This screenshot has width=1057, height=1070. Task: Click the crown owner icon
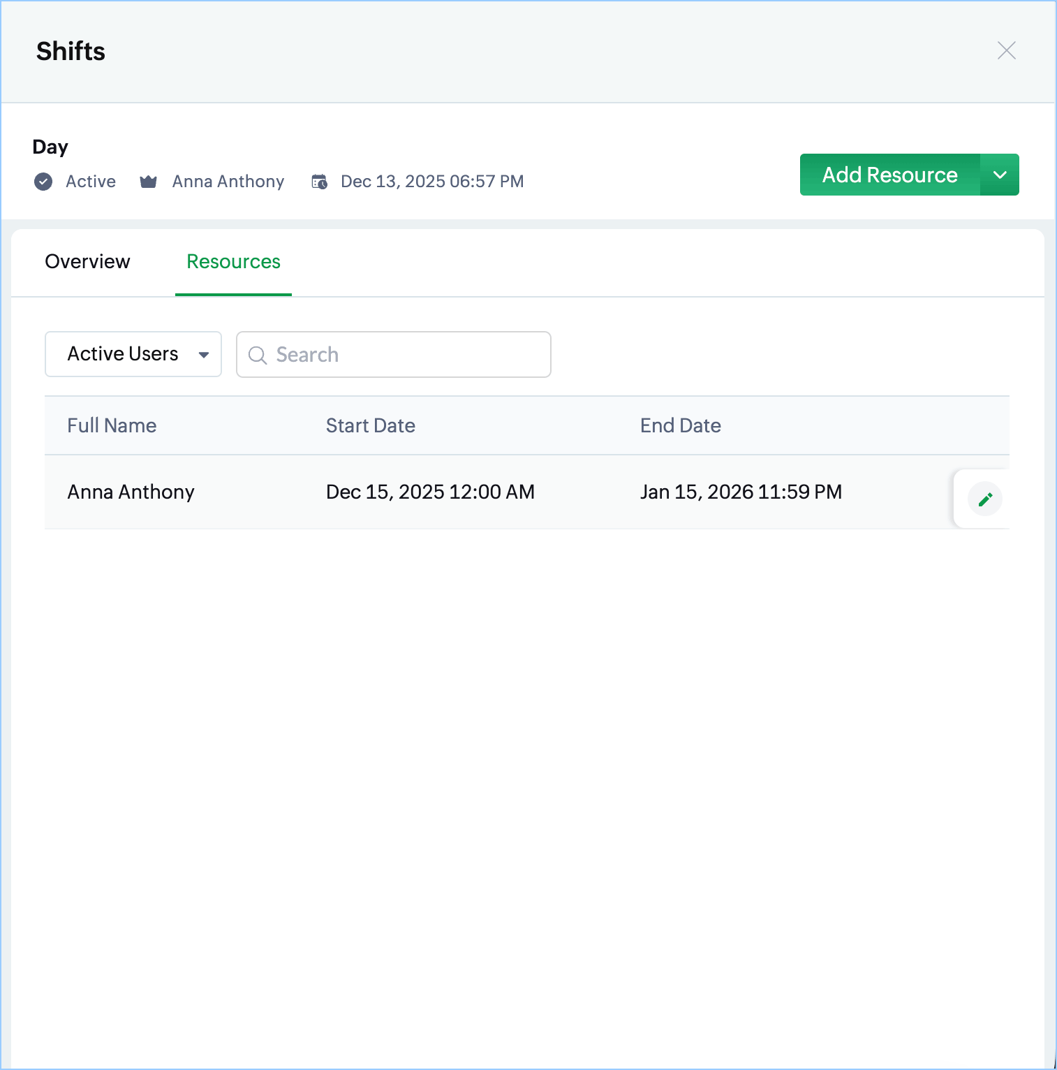148,182
